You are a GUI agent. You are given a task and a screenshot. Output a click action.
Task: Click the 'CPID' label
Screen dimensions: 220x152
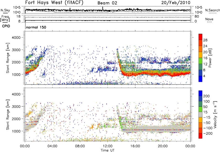[6, 26]
